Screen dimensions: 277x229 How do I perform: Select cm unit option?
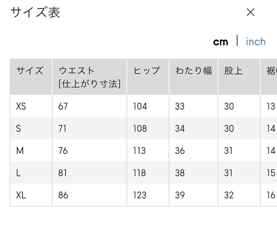coord(221,42)
